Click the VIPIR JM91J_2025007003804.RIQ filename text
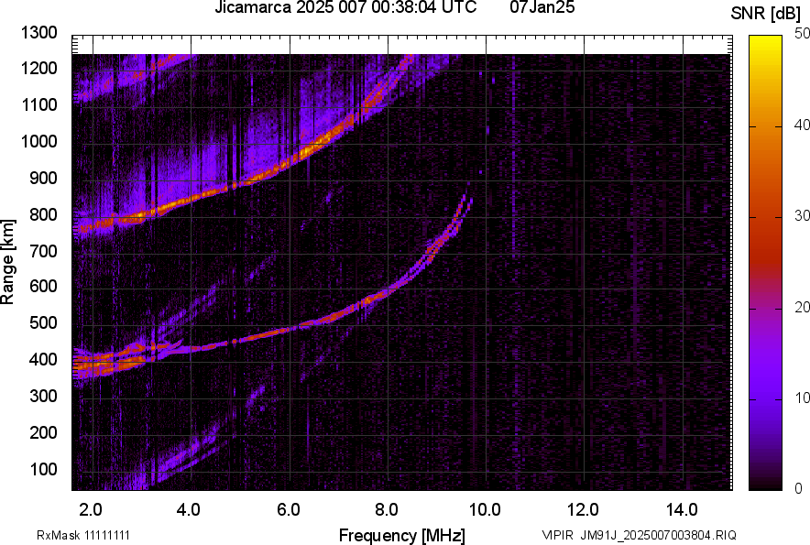 pos(639,535)
